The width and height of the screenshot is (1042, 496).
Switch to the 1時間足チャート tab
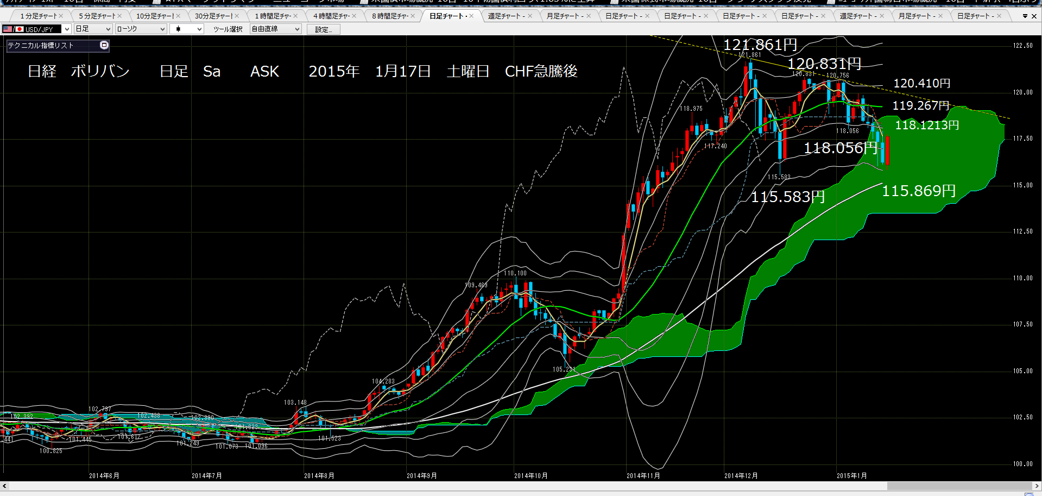coord(273,16)
